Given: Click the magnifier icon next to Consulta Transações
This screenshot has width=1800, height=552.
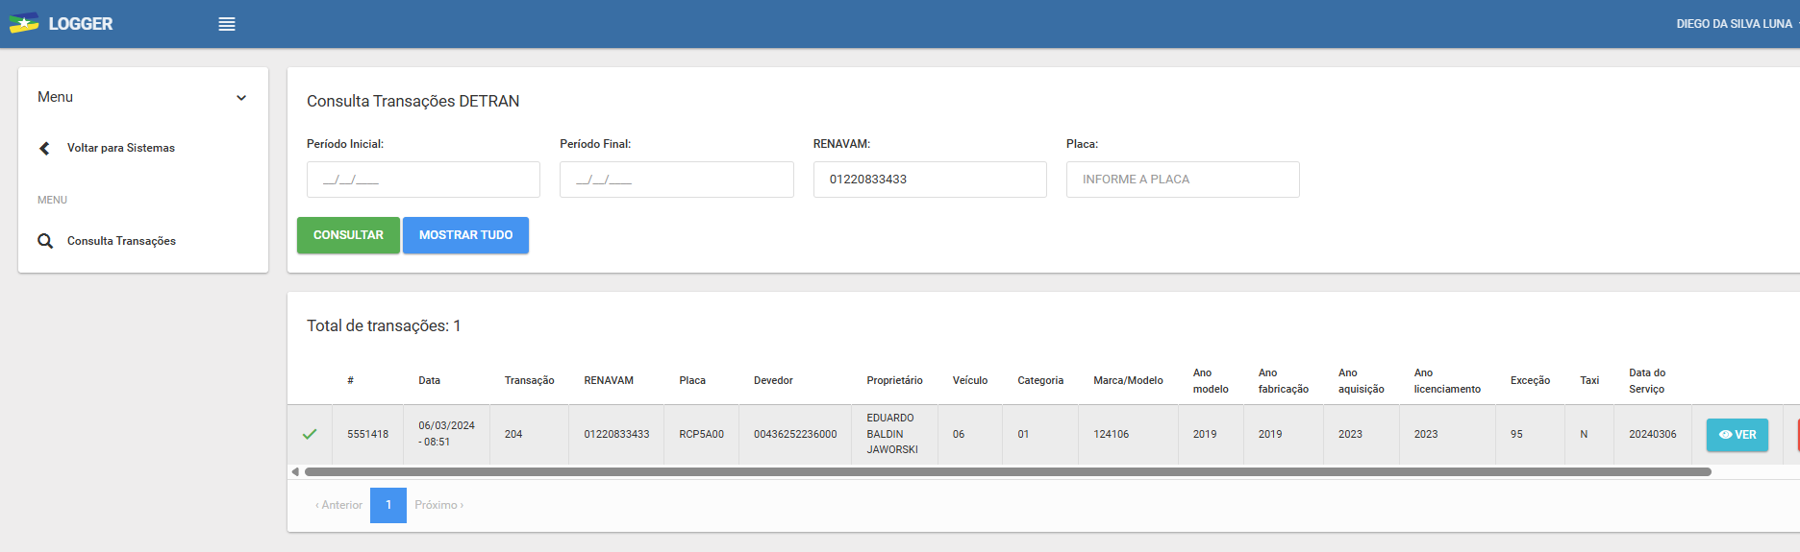Looking at the screenshot, I should [x=45, y=241].
